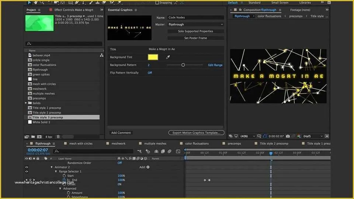Click the 8 bpc color depth button
The image size is (354, 199).
[49, 137]
